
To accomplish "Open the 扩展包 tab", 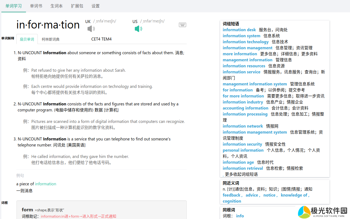I will coord(77,6).
